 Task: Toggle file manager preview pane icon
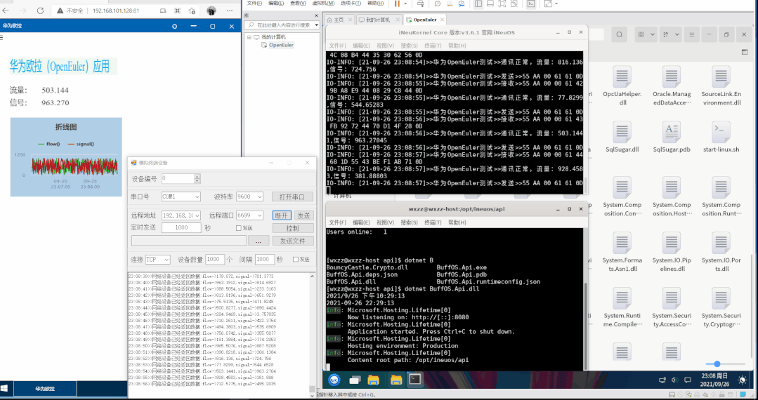coord(745,52)
